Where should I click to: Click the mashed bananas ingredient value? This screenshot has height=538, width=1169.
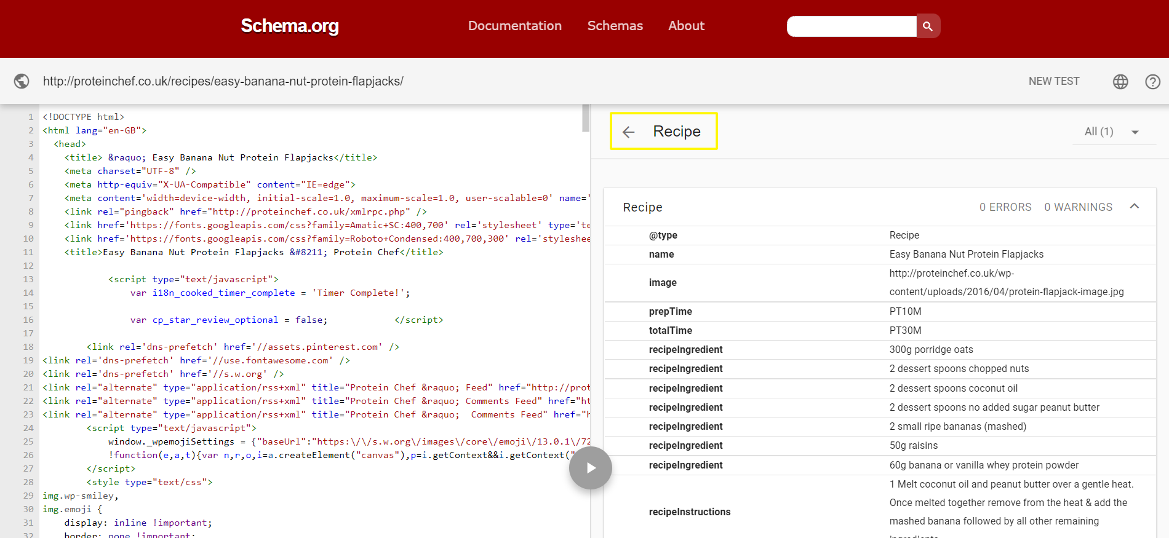tap(958, 427)
